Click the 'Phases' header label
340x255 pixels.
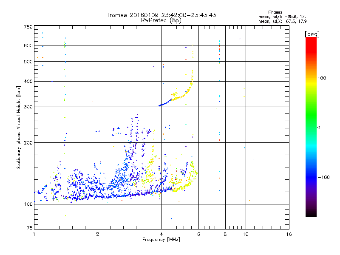[x=275, y=12]
